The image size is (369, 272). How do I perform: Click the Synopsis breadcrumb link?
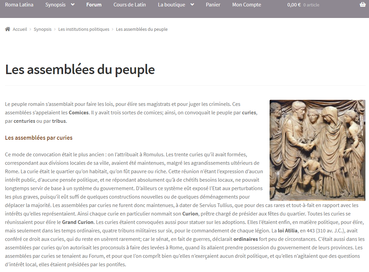coord(43,29)
